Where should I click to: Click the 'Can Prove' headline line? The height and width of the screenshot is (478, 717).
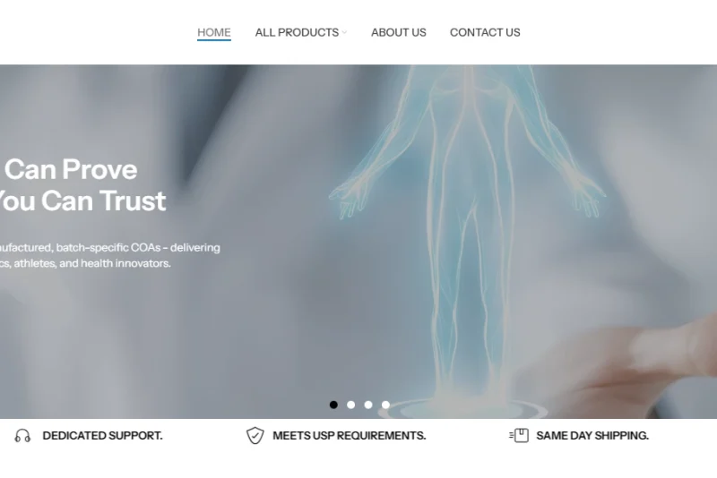pyautogui.click(x=71, y=169)
